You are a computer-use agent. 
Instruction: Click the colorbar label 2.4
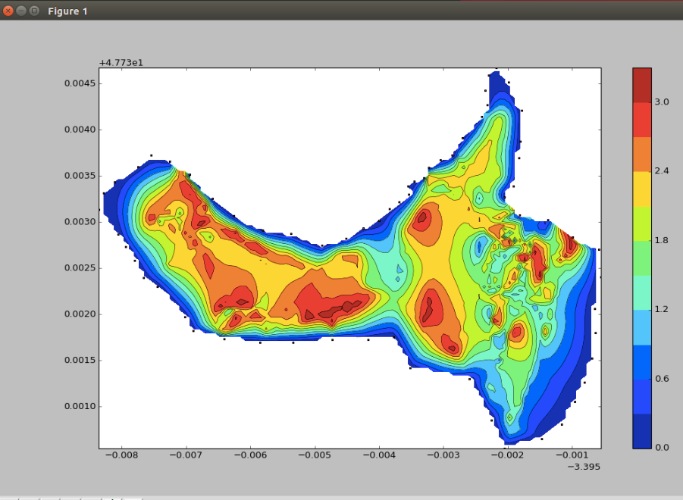coord(662,170)
